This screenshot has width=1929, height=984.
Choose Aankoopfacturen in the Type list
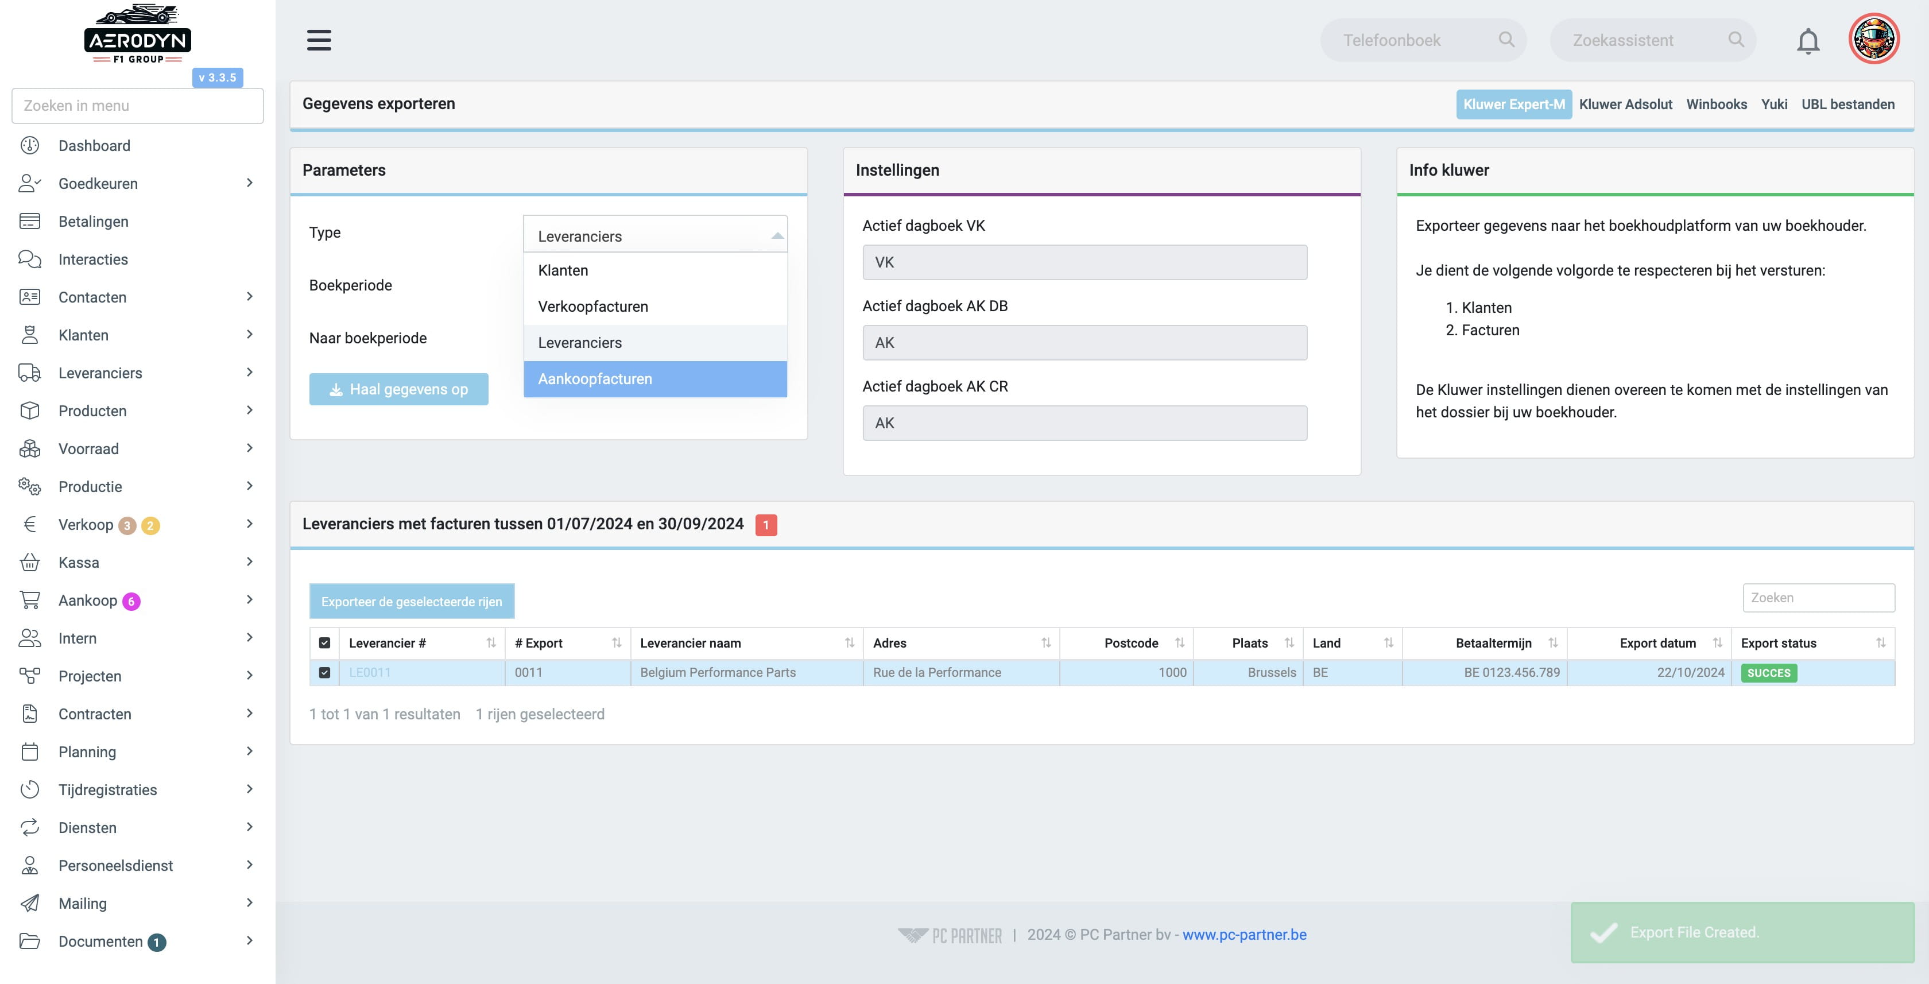pyautogui.click(x=655, y=379)
